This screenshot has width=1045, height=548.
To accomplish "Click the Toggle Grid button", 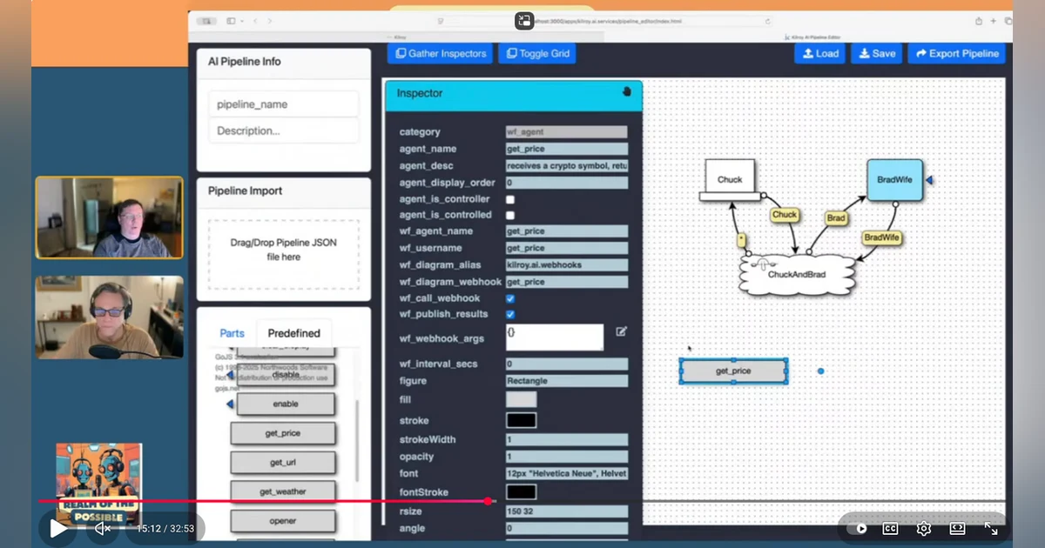I will (x=537, y=53).
